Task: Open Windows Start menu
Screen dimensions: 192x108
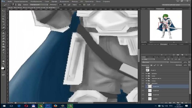Action: (x=4, y=106)
